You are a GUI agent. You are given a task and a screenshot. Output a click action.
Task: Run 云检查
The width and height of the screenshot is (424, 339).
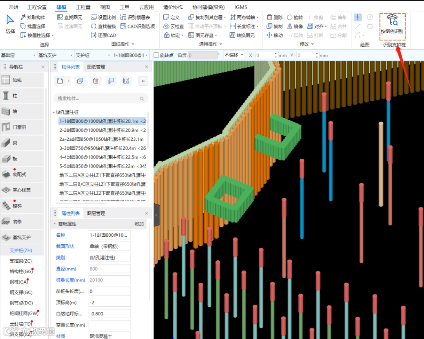pos(174,26)
